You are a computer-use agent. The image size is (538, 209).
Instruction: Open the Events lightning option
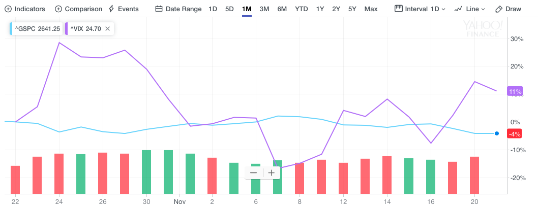click(124, 9)
